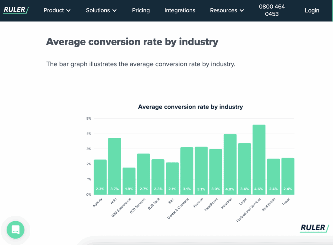
Task: Click the page heading Average conversion rate by industry
Action: coord(132,42)
